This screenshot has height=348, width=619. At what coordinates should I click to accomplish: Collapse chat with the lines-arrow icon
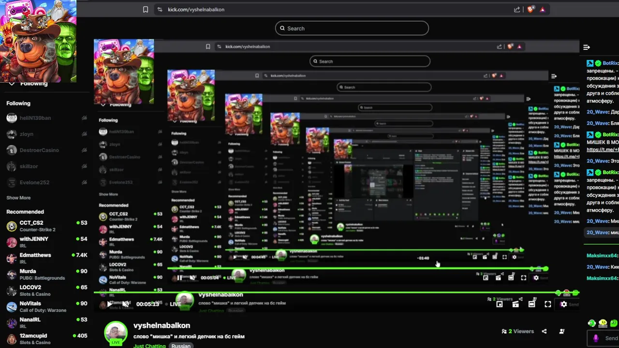(x=587, y=47)
